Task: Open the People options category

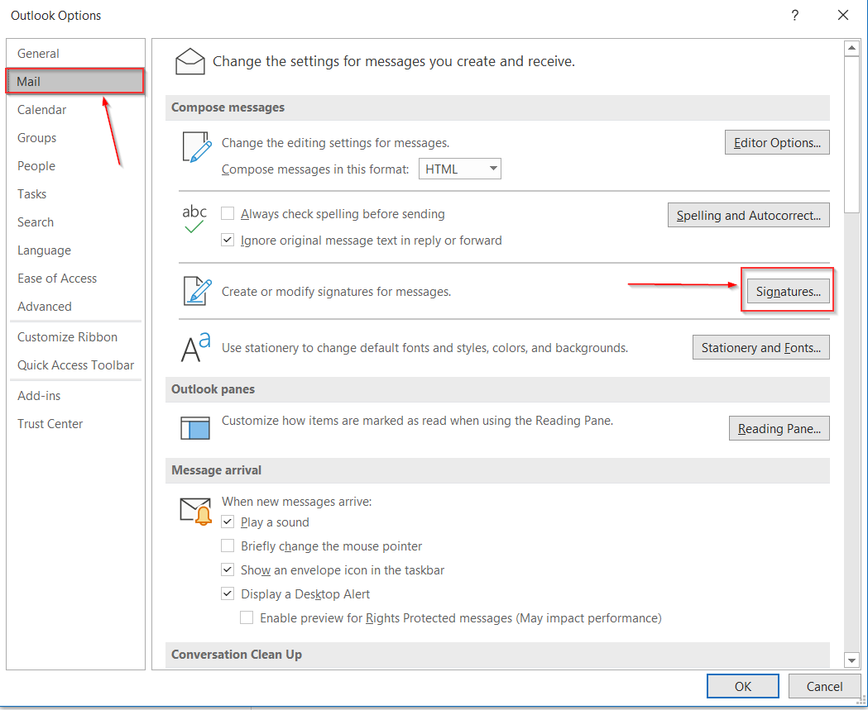Action: tap(76, 166)
